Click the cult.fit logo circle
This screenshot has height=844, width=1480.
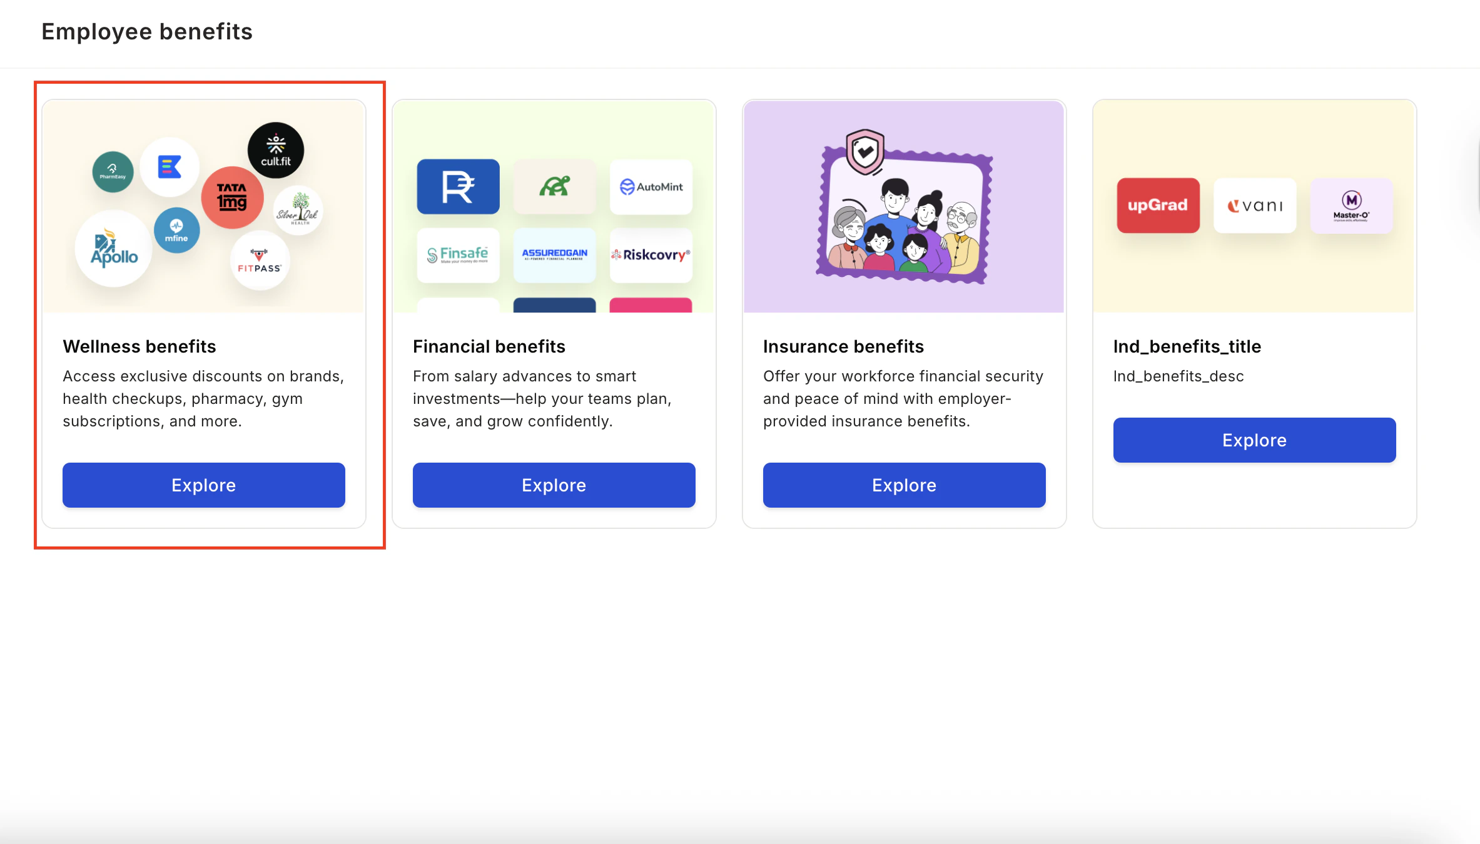[x=276, y=151]
